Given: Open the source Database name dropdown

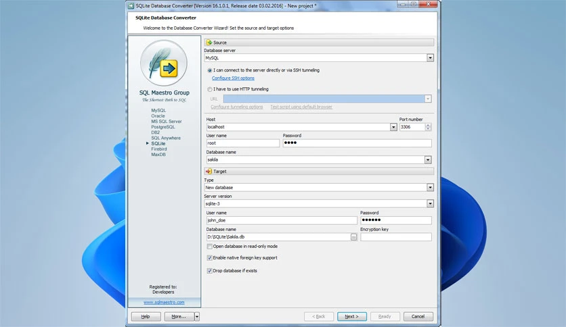Looking at the screenshot, I should tap(428, 160).
